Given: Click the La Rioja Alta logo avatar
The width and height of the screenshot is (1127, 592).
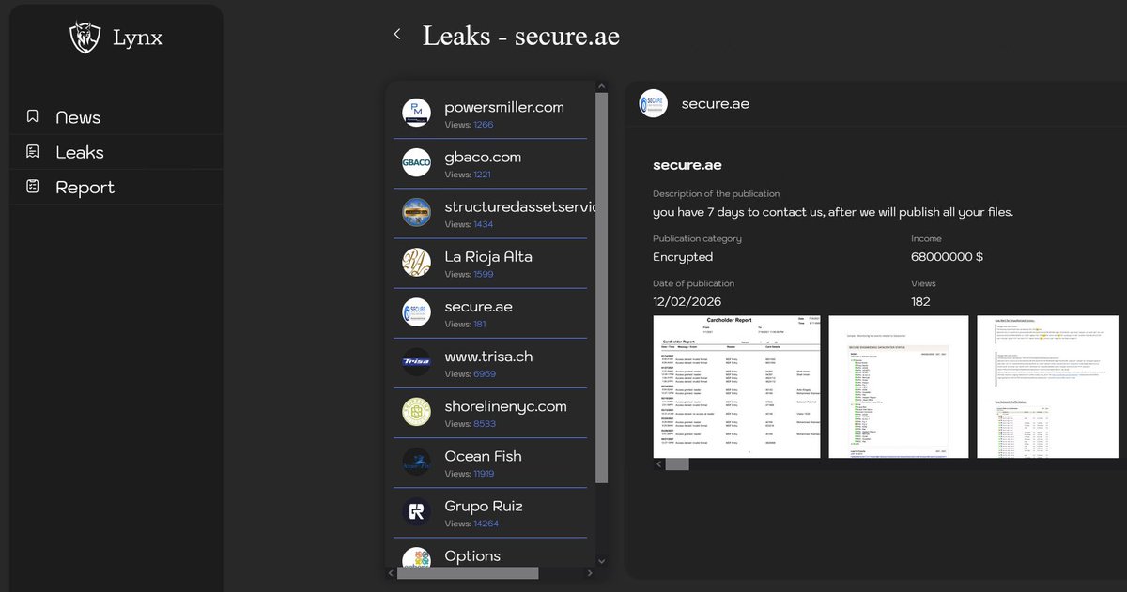Looking at the screenshot, I should coord(416,262).
